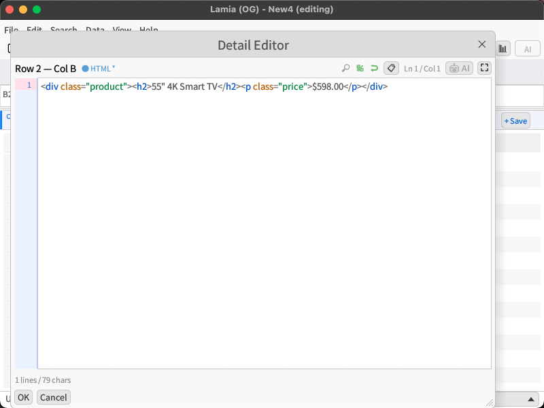The image size is (544, 408).
Task: Toggle the green word-wrap arrow icon
Action: [374, 69]
